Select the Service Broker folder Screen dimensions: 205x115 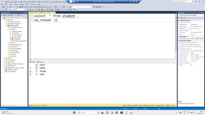point(16,52)
